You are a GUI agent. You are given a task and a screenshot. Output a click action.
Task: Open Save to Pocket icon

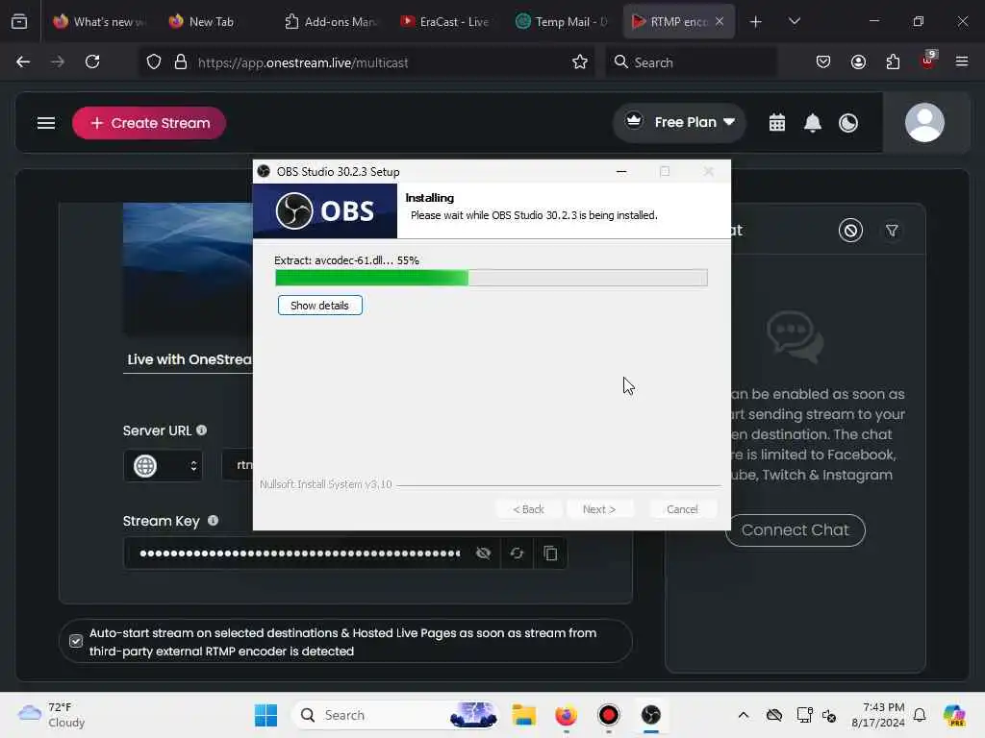click(823, 61)
